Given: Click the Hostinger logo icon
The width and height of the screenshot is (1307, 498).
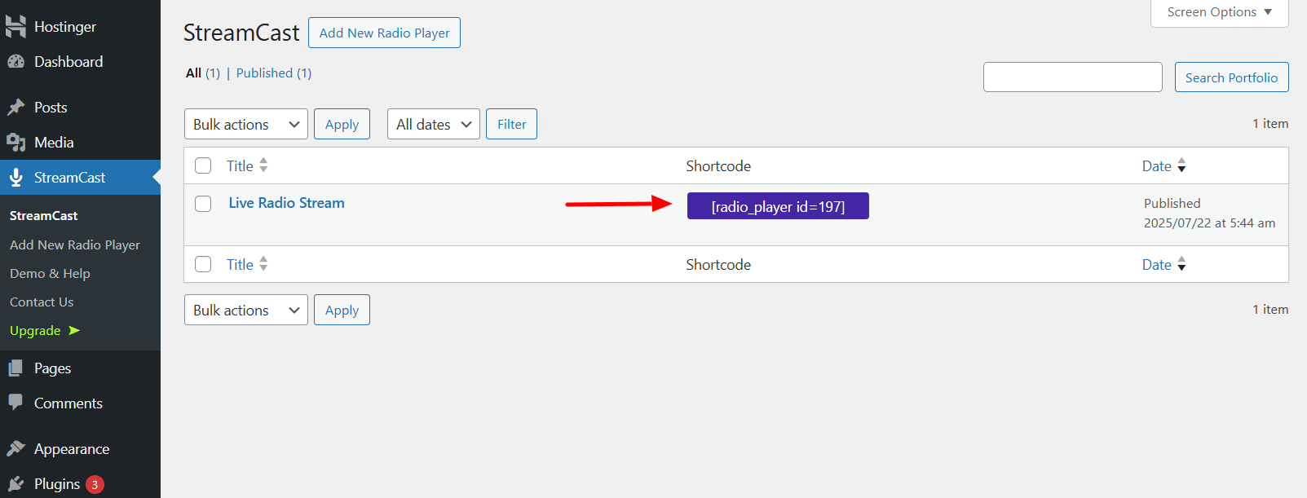Looking at the screenshot, I should coord(16,25).
